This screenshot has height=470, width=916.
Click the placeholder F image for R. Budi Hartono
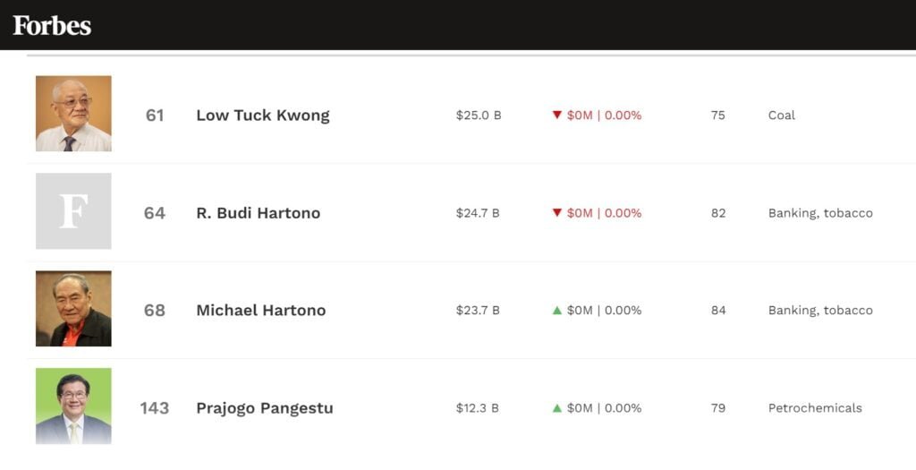click(73, 211)
